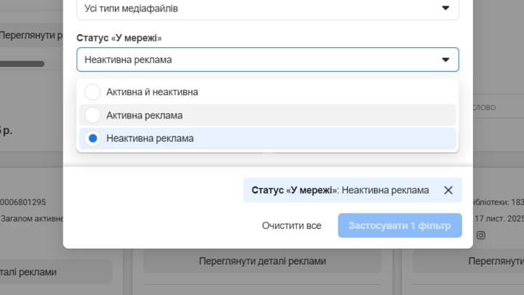Viewport: 524px width, 295px height.
Task: Select the Неактивна реклама radio option
Action: click(x=92, y=138)
